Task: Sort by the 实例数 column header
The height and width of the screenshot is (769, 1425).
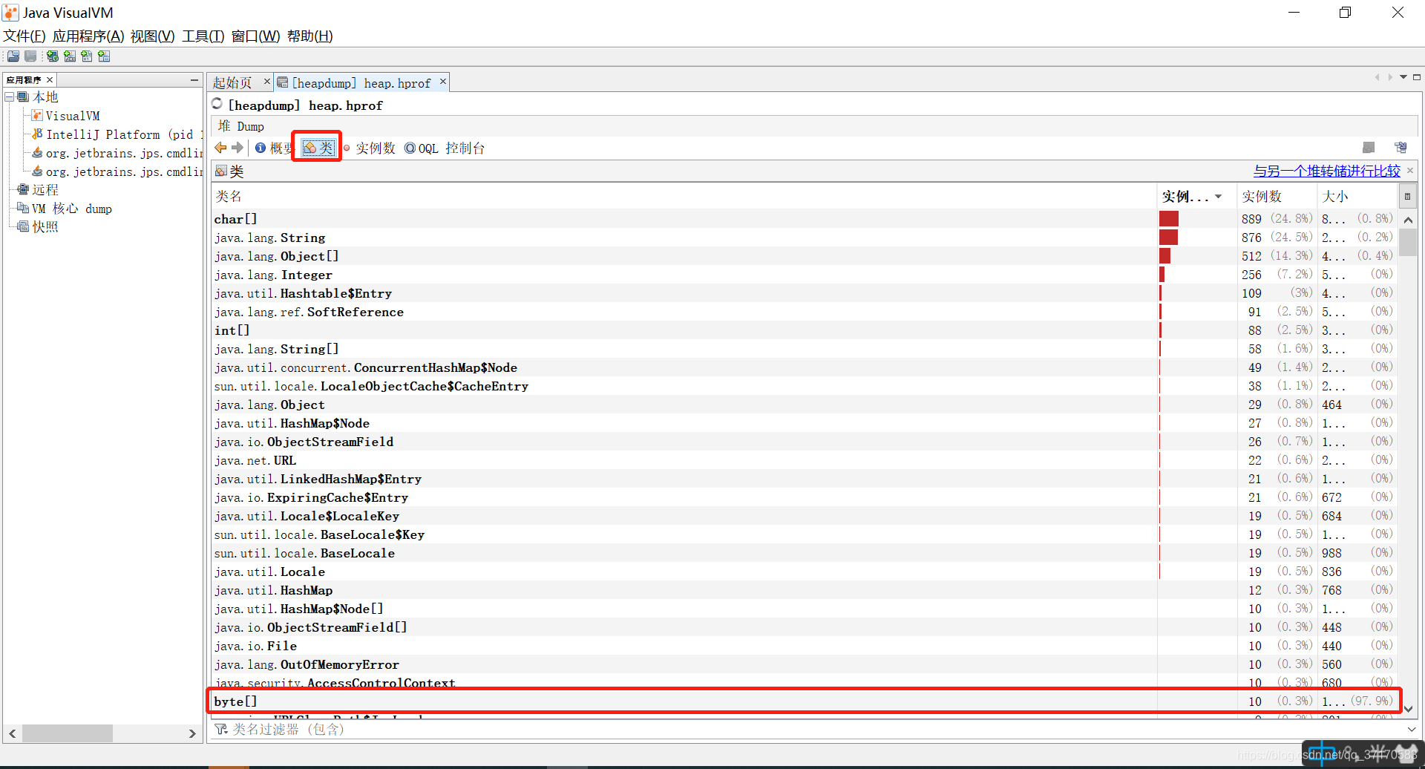Action: [1277, 197]
